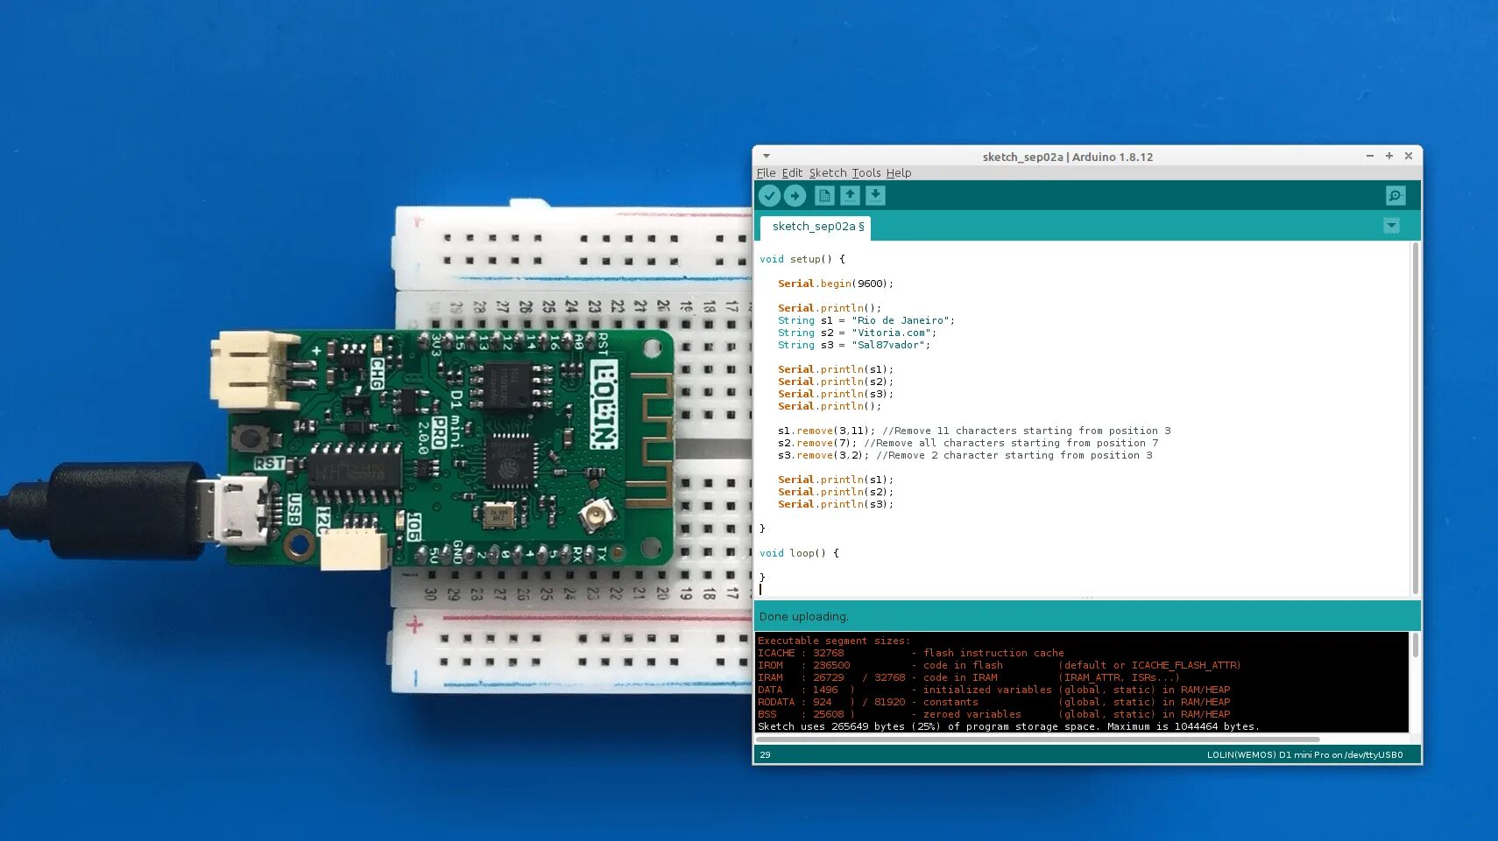Click the Verify sketch checkmark icon
The height and width of the screenshot is (841, 1498).
click(x=769, y=196)
